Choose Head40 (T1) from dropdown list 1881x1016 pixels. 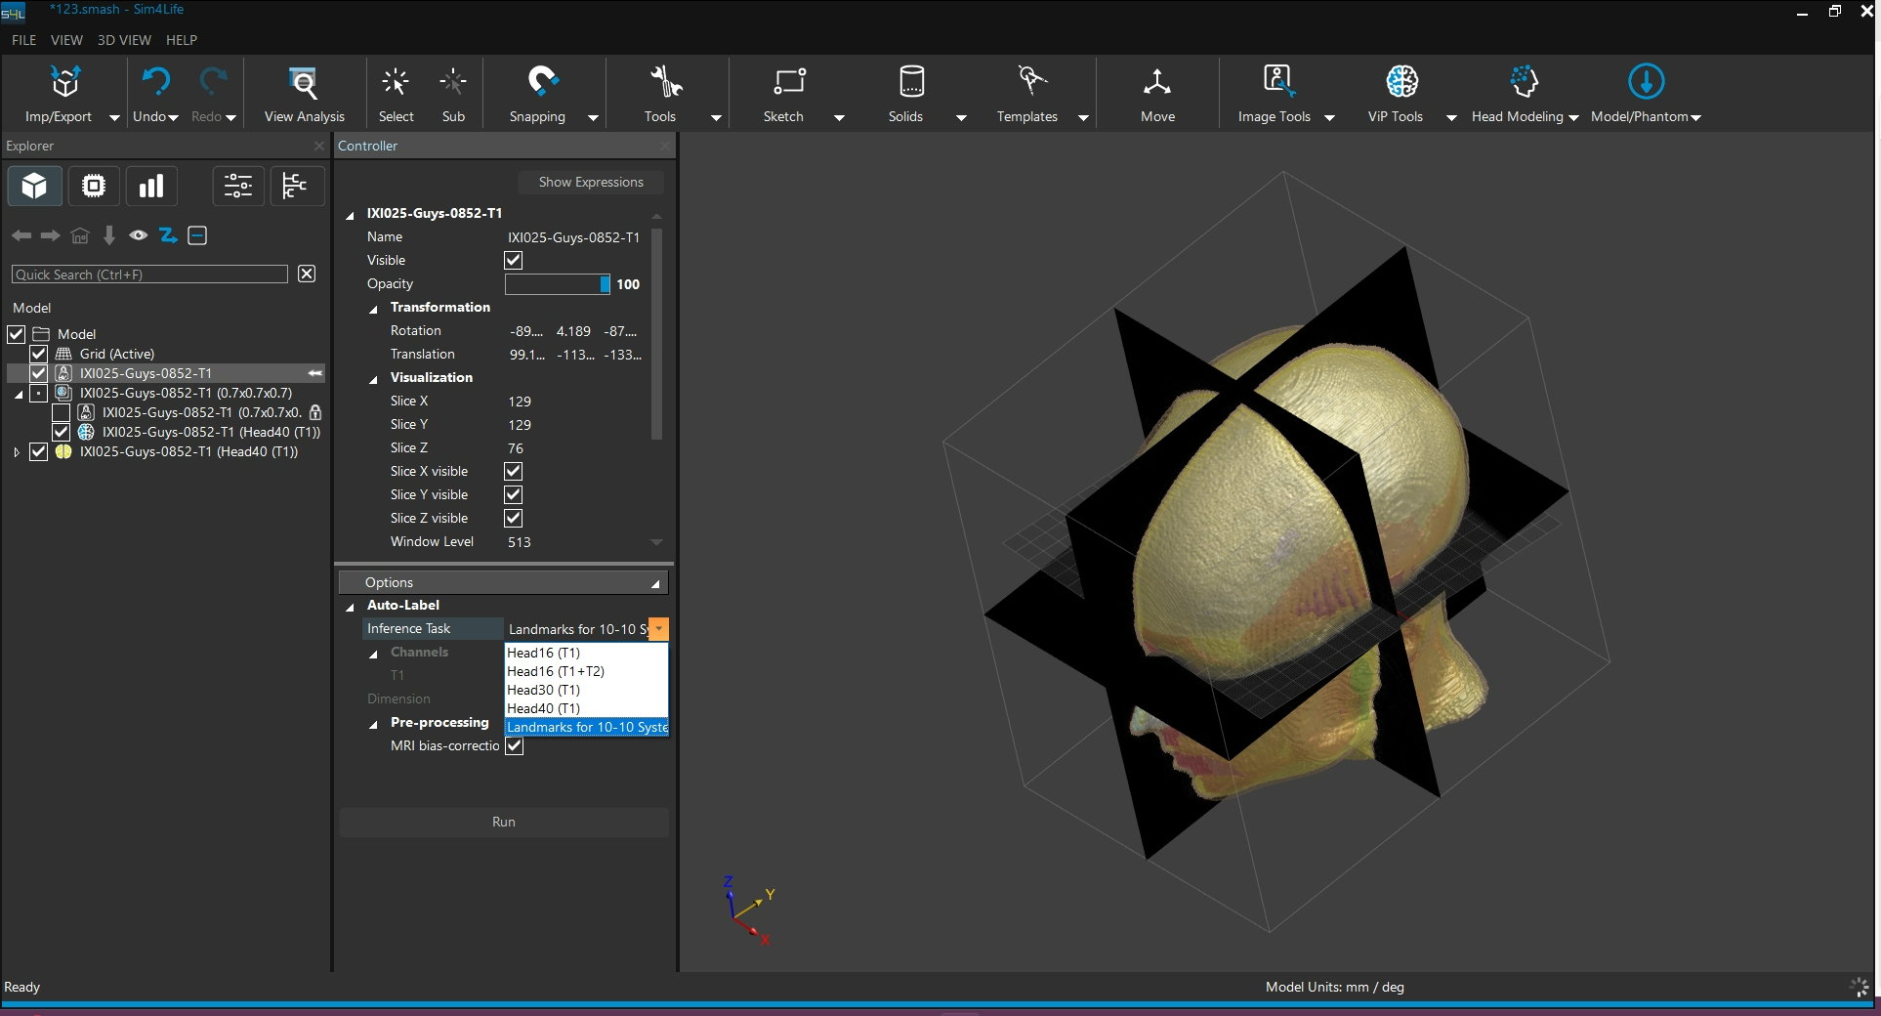pos(543,708)
